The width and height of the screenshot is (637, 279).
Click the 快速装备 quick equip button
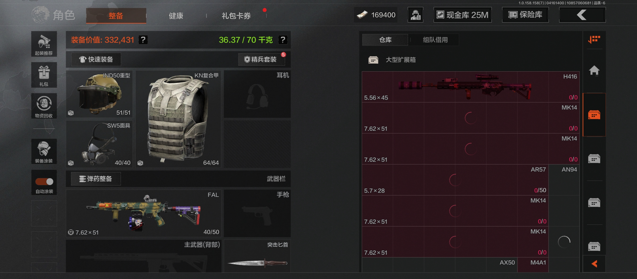pyautogui.click(x=96, y=59)
